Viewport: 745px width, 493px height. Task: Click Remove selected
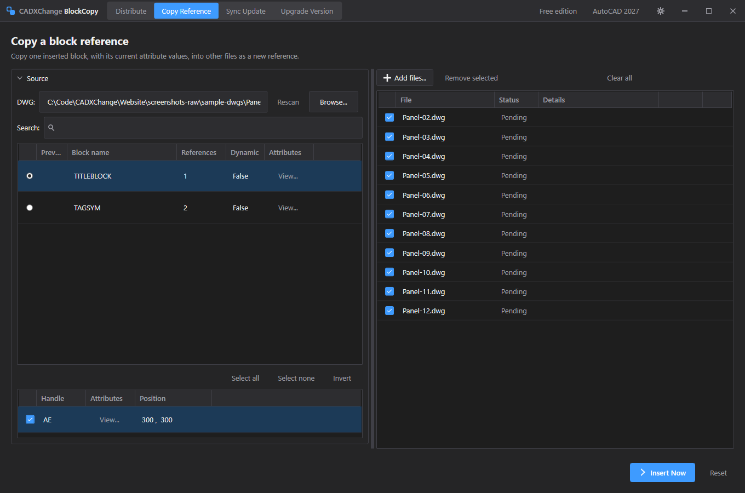point(471,78)
